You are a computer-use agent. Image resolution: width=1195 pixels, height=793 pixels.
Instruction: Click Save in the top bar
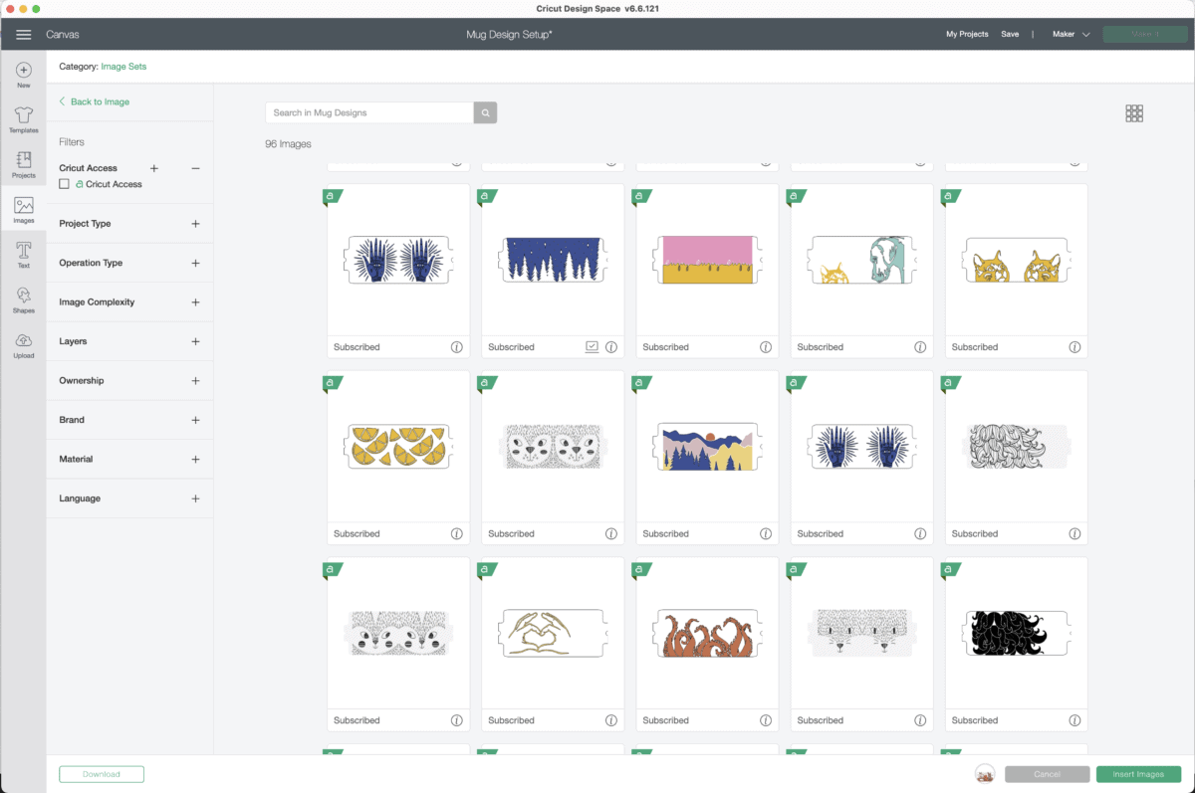[1010, 35]
